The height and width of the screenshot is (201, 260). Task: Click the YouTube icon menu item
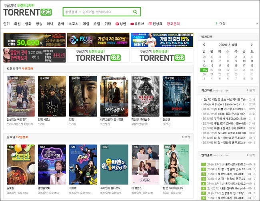[137, 24]
